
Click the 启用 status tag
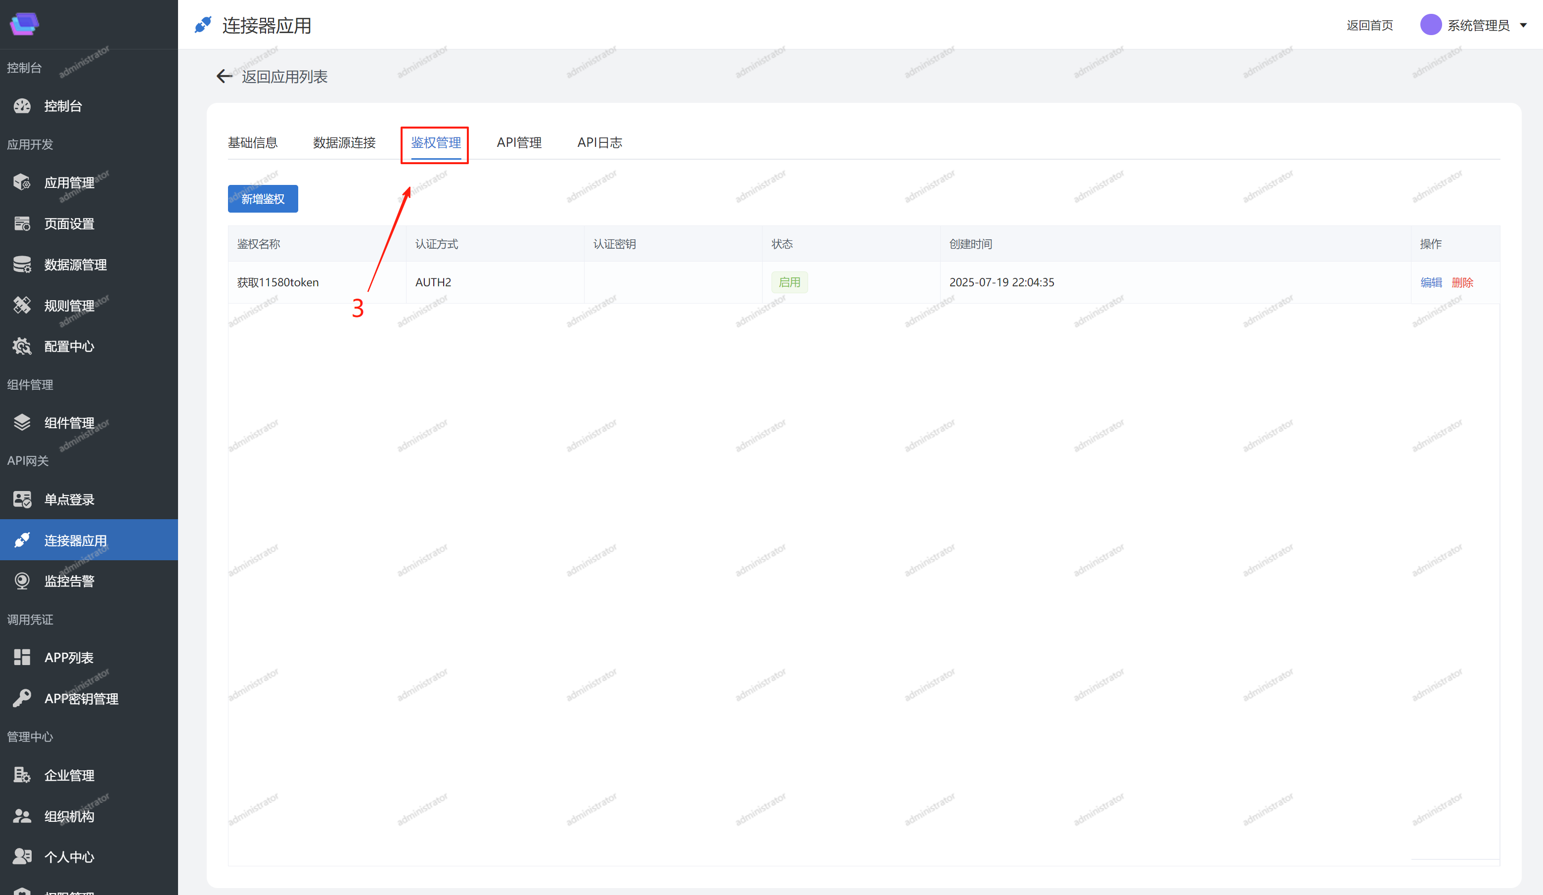[x=789, y=282]
